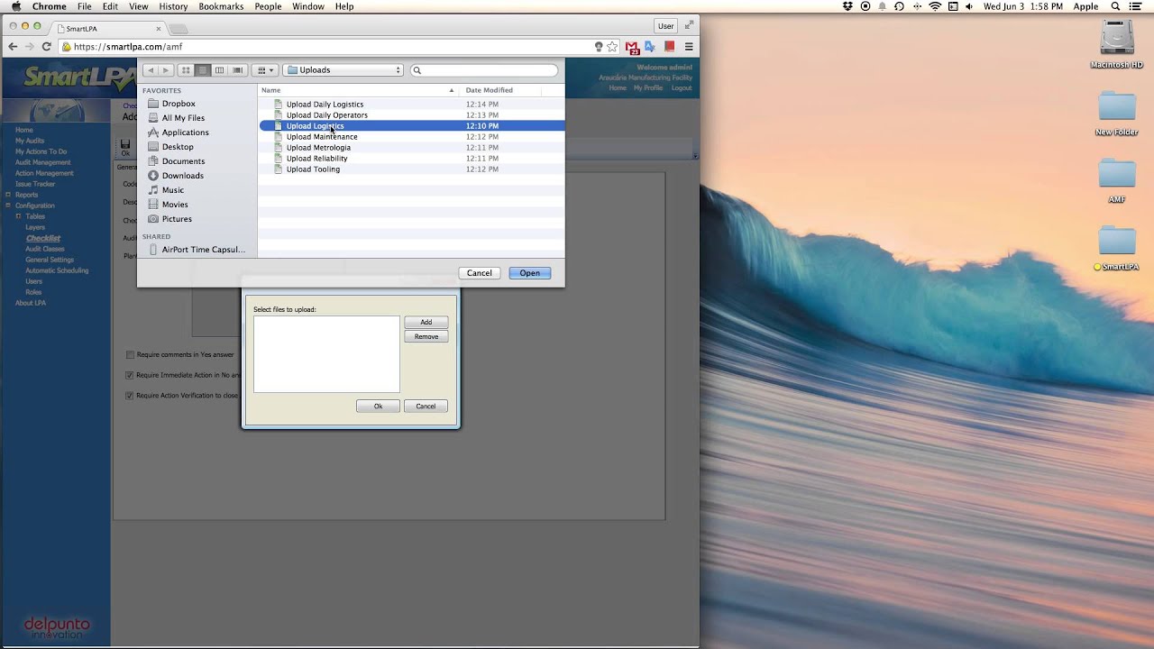Click Chrome reload page icon

(x=46, y=46)
